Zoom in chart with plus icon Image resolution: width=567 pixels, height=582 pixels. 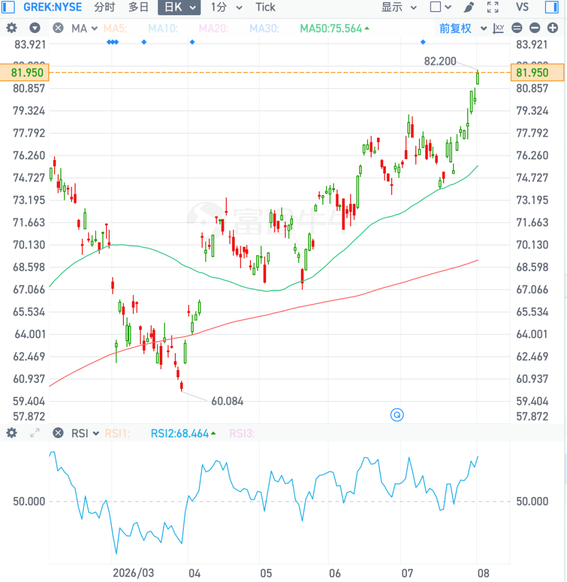tap(553, 28)
